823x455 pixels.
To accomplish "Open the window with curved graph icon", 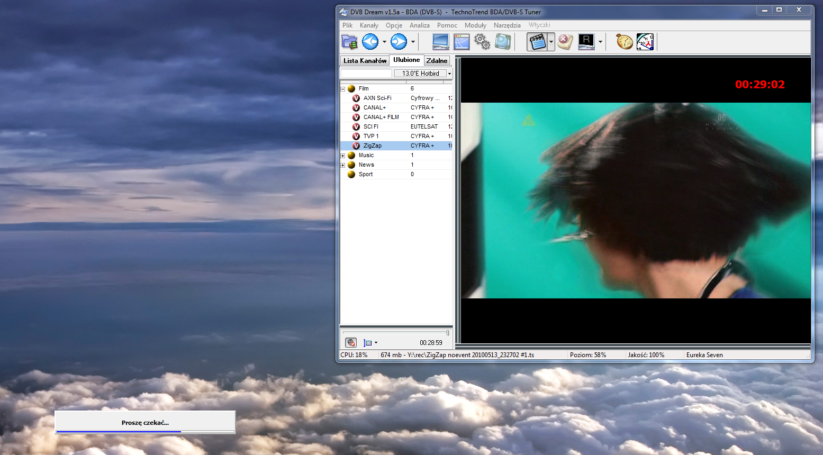I will [462, 42].
